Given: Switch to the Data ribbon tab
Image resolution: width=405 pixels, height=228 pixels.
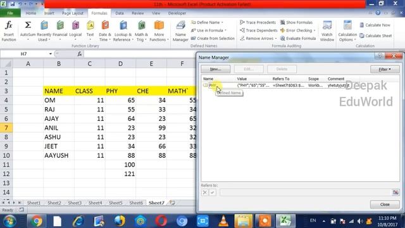Looking at the screenshot, I should [x=120, y=13].
